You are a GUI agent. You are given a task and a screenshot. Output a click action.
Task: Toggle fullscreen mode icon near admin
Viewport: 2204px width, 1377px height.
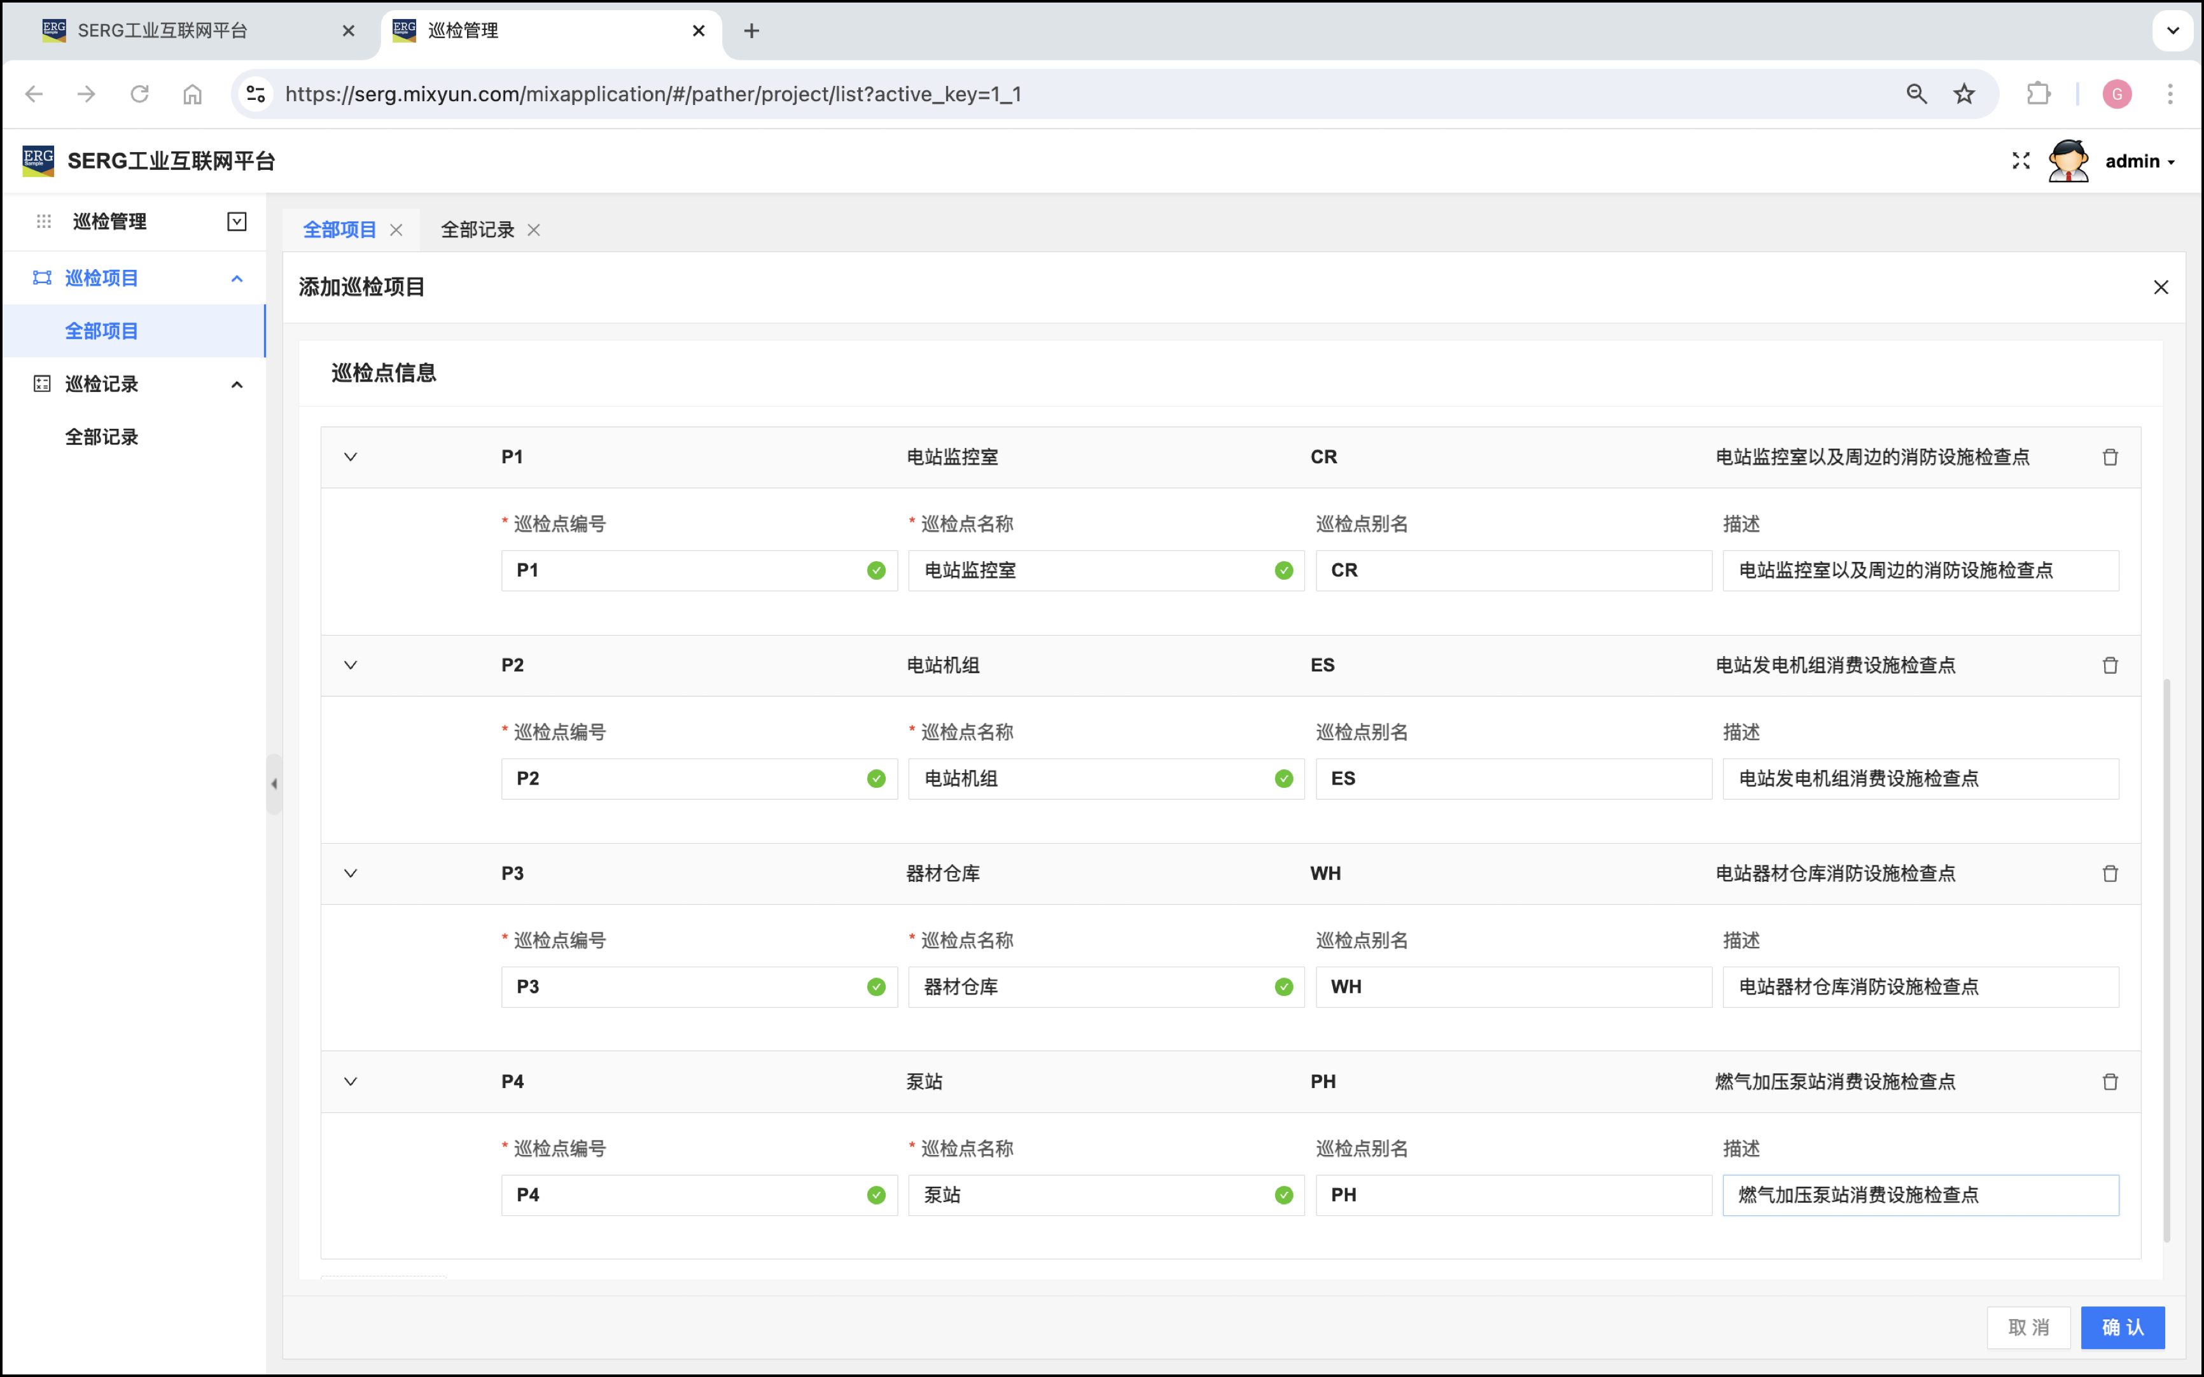coord(2020,161)
